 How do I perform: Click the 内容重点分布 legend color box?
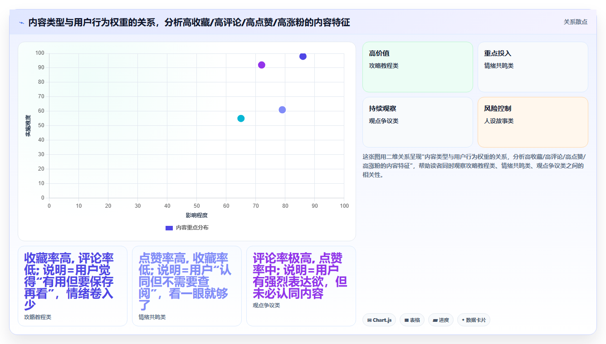(169, 228)
